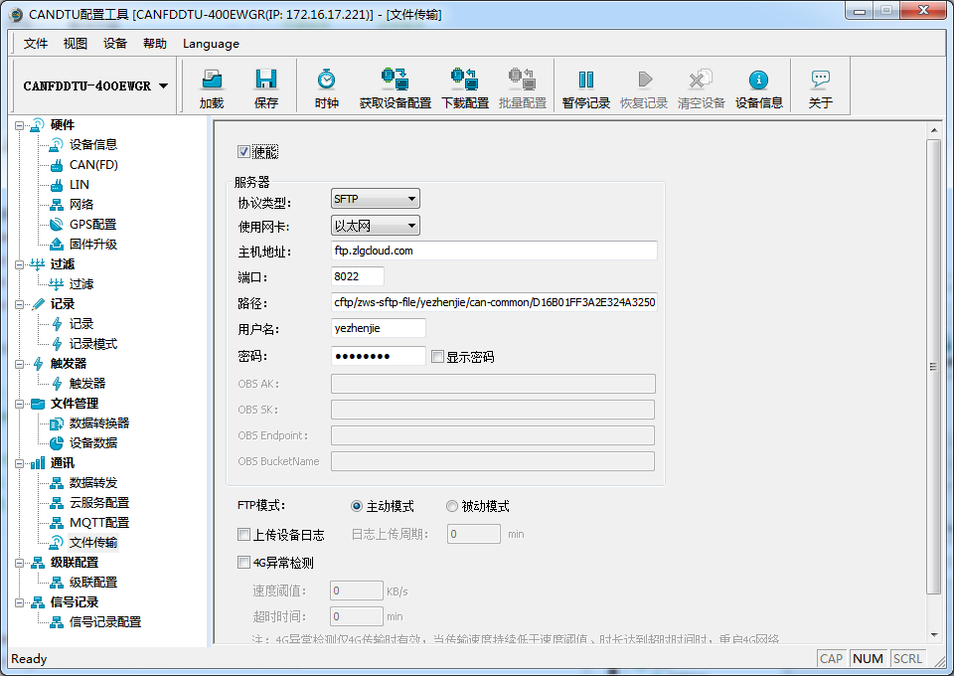Select the 过滤 child tree node
This screenshot has width=954, height=676.
(80, 284)
